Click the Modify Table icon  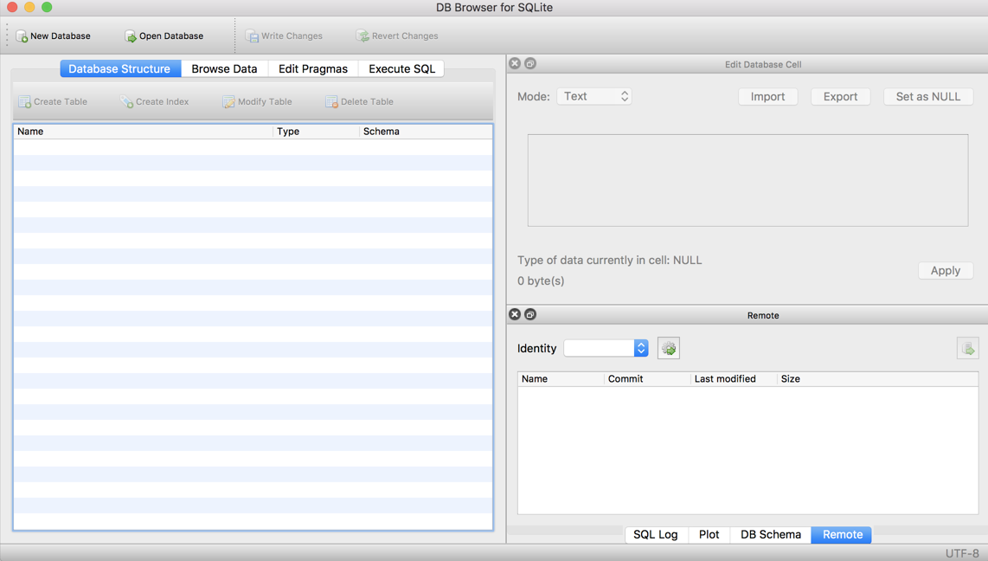228,101
